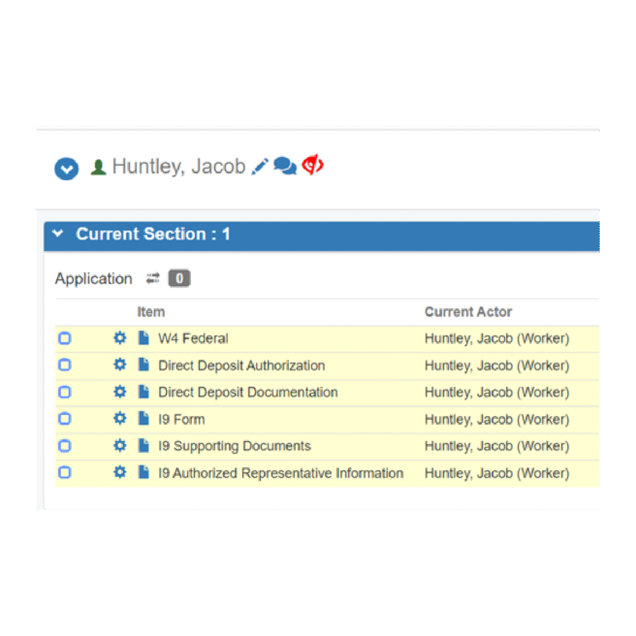This screenshot has width=636, height=636.
Task: Click document icon for Direct Deposit Authorization
Action: click(x=144, y=365)
